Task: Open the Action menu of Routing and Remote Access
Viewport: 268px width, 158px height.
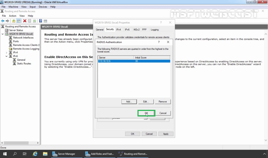Action: coord(13,16)
